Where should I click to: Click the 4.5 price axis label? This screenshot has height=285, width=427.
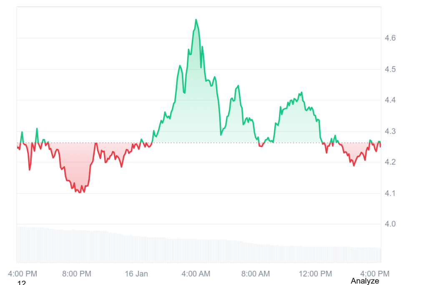390,69
